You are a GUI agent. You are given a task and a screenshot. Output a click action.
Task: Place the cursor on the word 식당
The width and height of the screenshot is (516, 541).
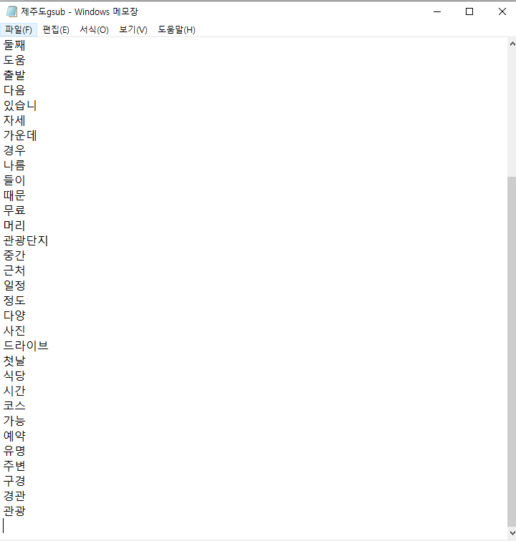click(14, 376)
